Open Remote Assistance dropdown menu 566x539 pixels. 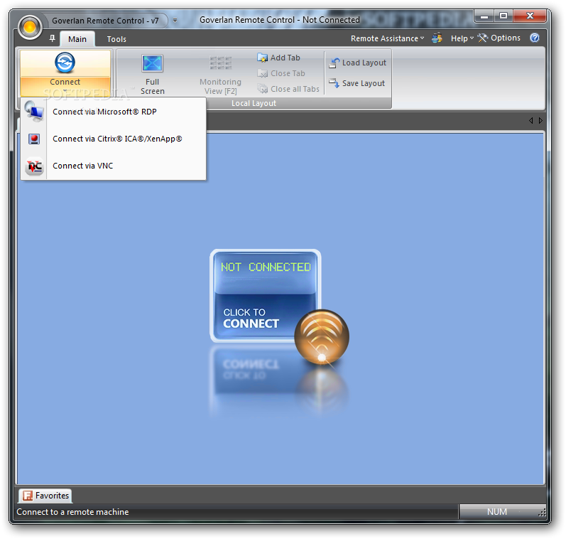pyautogui.click(x=387, y=38)
